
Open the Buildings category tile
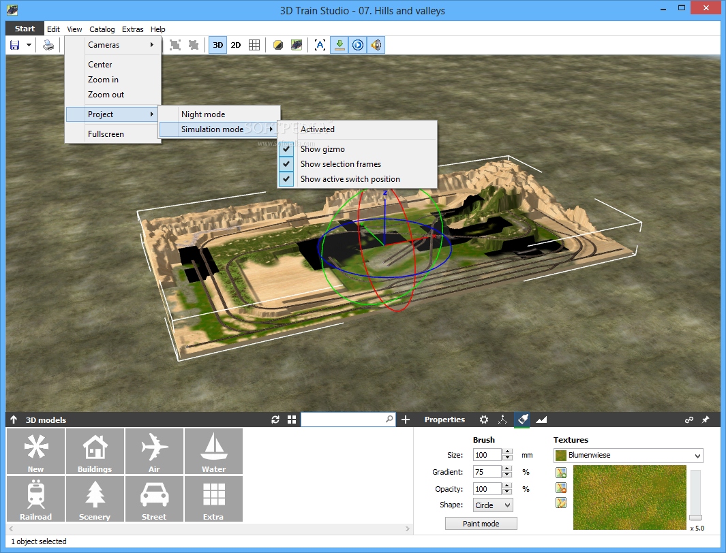95,452
